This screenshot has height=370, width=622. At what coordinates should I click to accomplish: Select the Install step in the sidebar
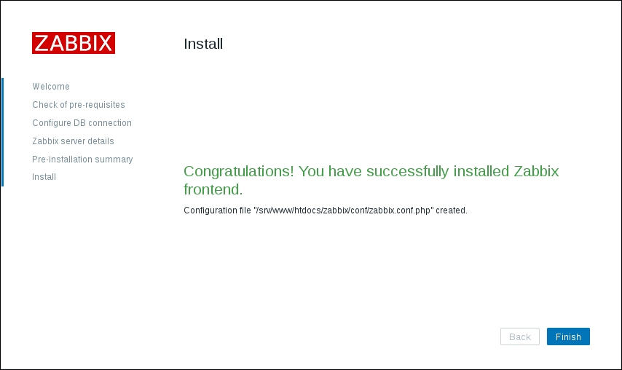44,177
